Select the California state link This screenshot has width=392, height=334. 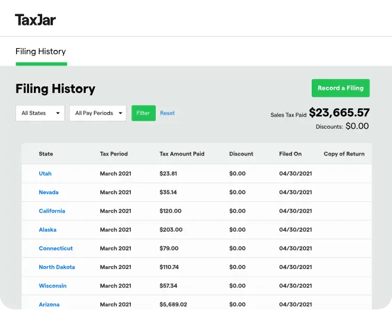(x=52, y=211)
